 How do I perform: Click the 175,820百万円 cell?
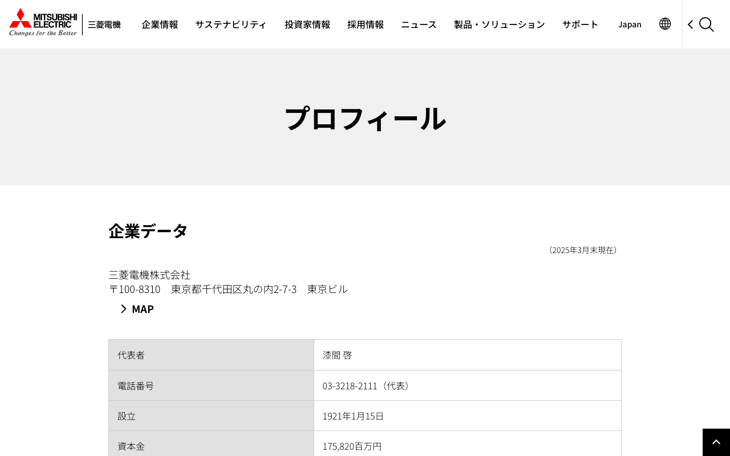pos(467,444)
